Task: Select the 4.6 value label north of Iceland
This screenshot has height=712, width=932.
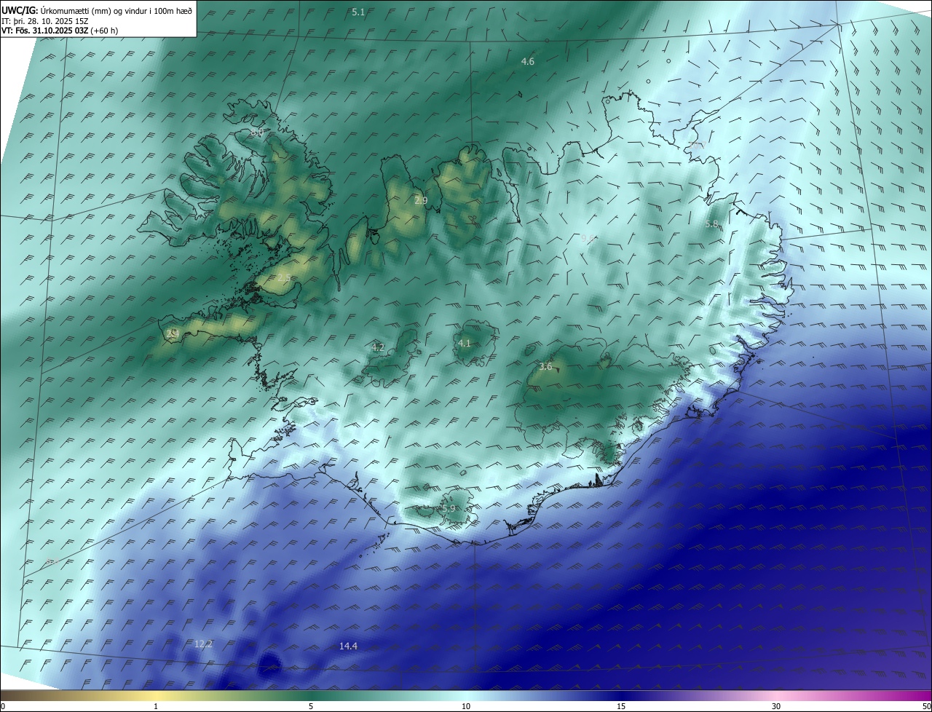Action: click(x=528, y=62)
